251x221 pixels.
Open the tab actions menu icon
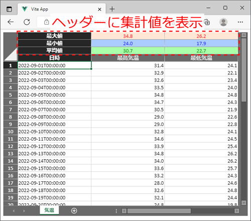click(9, 9)
